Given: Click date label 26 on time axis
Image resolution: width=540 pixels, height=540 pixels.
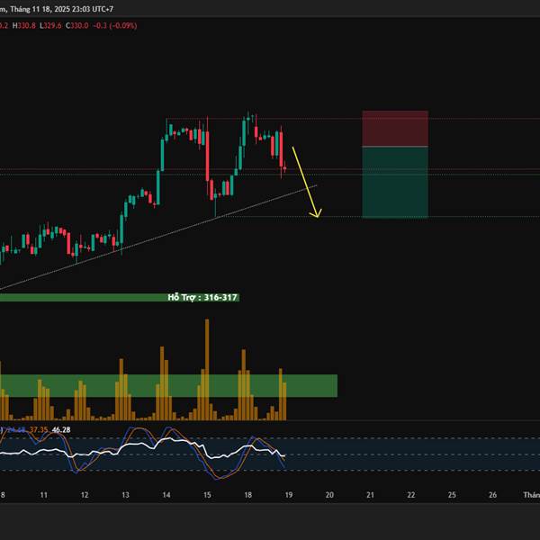Looking at the screenshot, I should [x=493, y=495].
